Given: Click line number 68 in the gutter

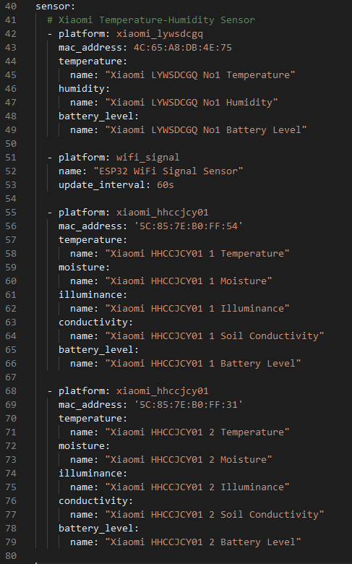Looking at the screenshot, I should coord(11,391).
